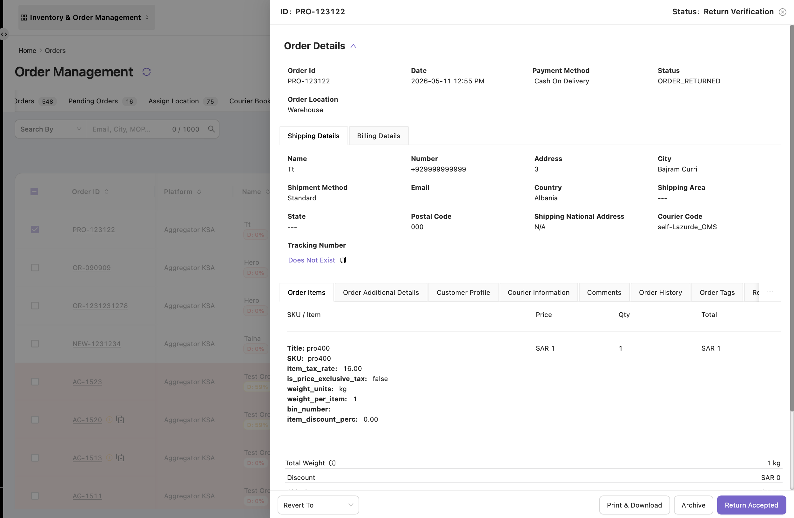The width and height of the screenshot is (794, 518).
Task: Open the NEW-1231234 order link
Action: tap(97, 344)
